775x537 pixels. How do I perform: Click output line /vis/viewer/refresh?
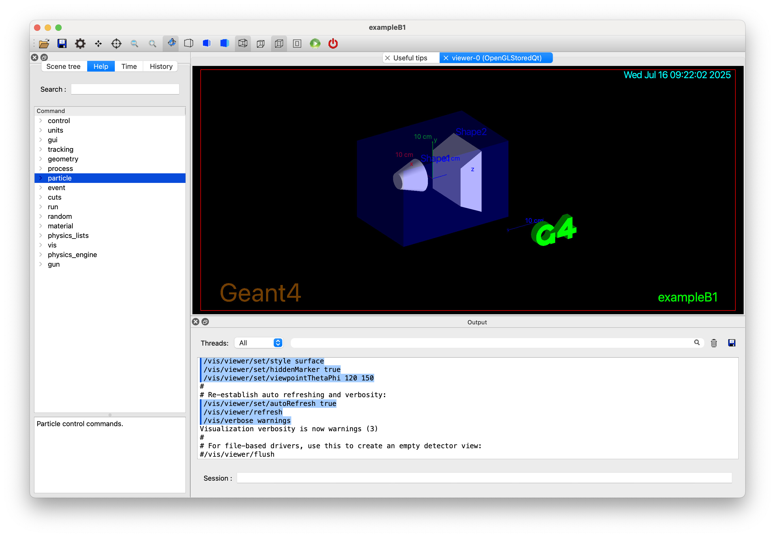point(243,412)
